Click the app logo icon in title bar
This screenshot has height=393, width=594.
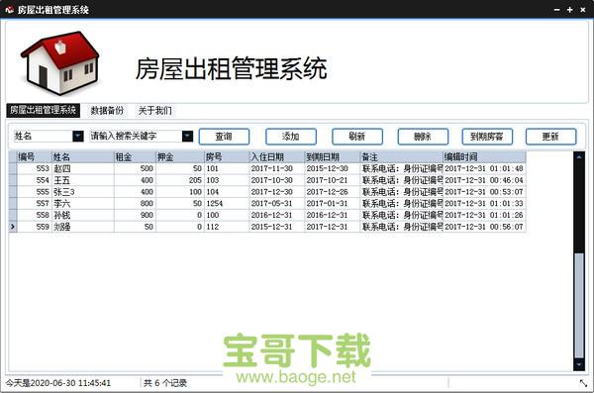click(9, 10)
